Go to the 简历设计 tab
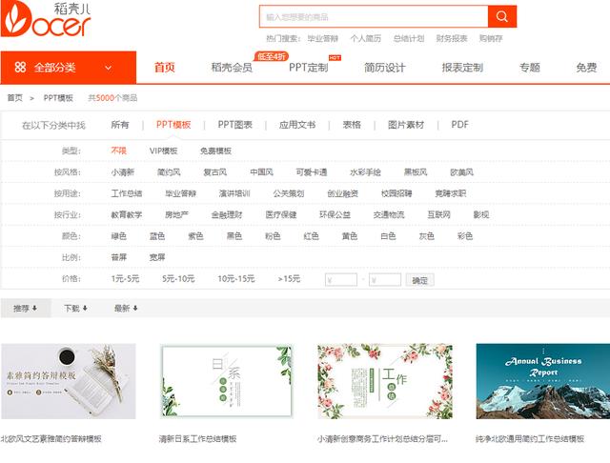610x463 pixels. pyautogui.click(x=384, y=68)
